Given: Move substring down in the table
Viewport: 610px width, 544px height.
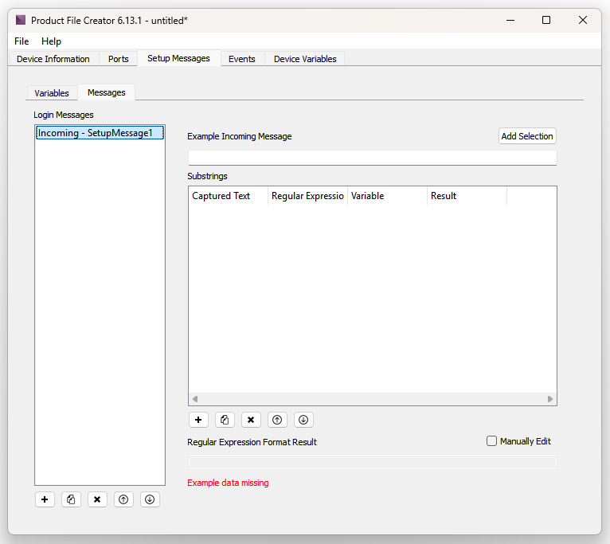Looking at the screenshot, I should click(x=303, y=420).
